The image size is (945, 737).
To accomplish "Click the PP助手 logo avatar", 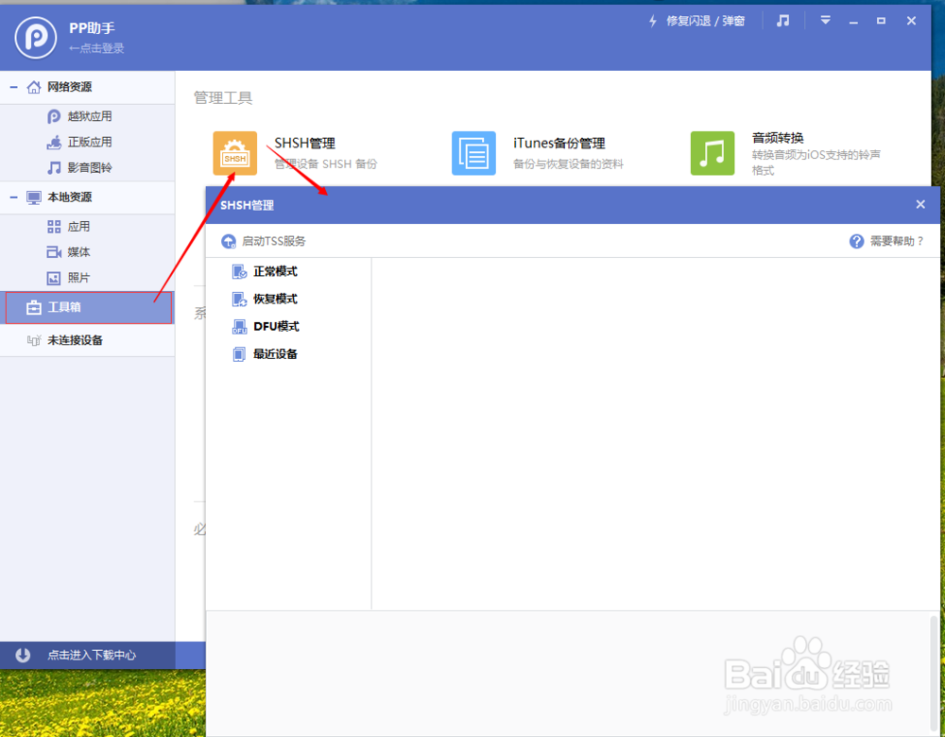I will tap(36, 38).
